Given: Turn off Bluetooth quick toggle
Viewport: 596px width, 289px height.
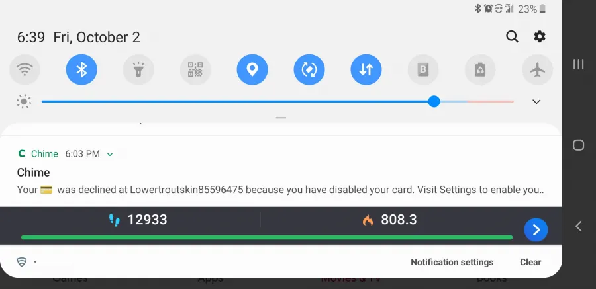Looking at the screenshot, I should point(81,69).
